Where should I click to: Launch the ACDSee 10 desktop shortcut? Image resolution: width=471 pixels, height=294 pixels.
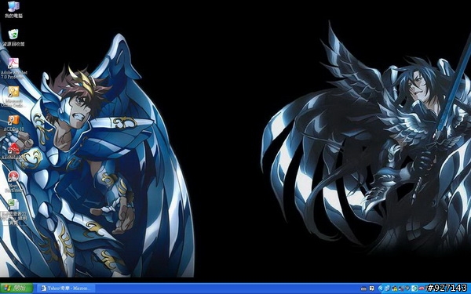click(x=13, y=123)
